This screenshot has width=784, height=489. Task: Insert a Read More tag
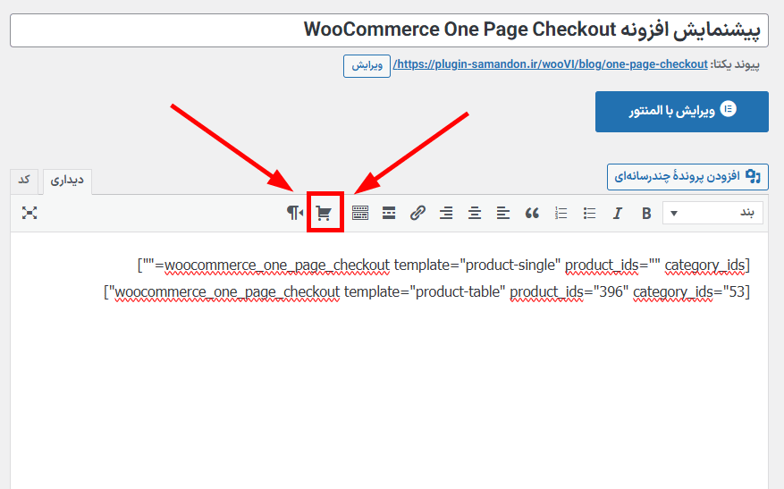389,213
